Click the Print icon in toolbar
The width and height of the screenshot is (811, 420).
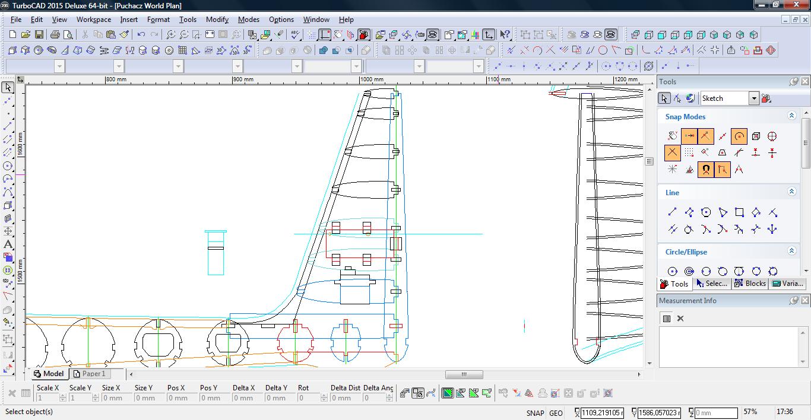pyautogui.click(x=55, y=35)
